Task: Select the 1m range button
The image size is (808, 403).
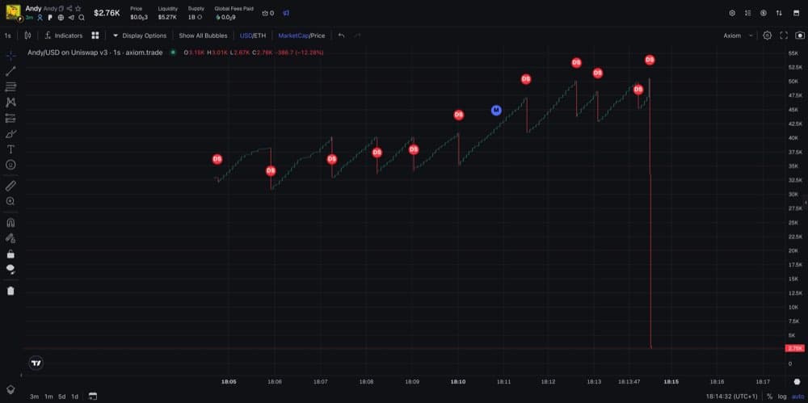Action: [48, 397]
